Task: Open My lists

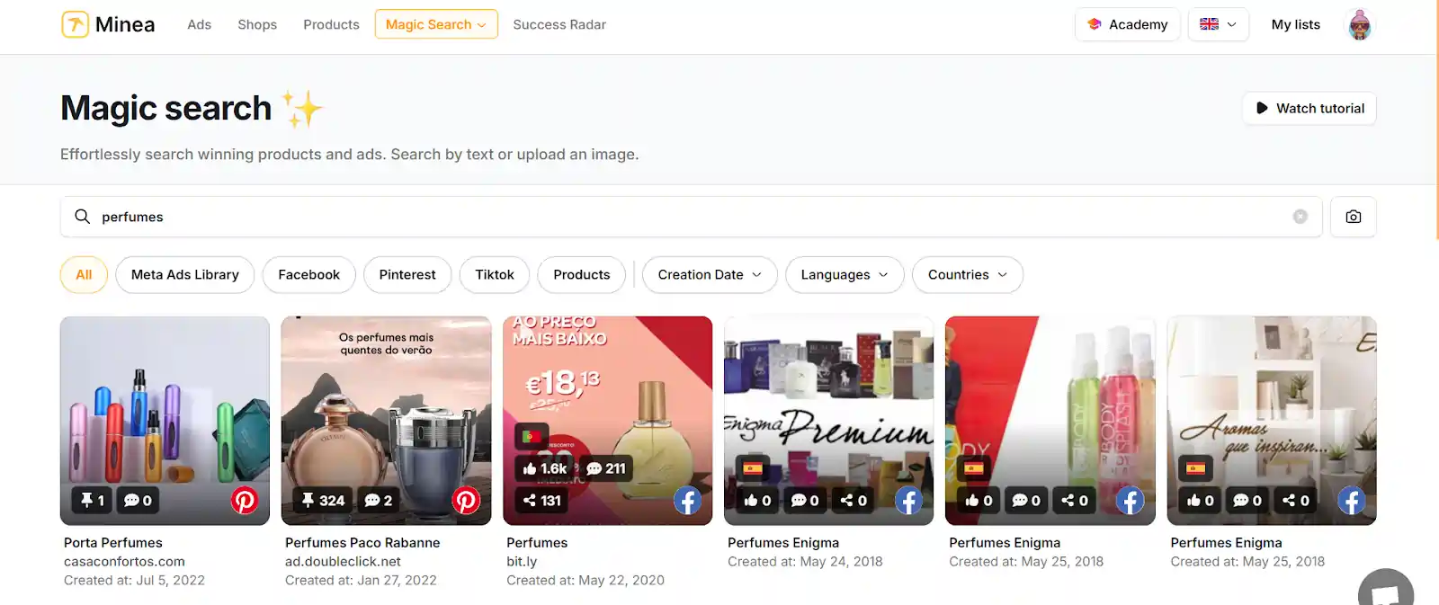Action: click(1295, 24)
